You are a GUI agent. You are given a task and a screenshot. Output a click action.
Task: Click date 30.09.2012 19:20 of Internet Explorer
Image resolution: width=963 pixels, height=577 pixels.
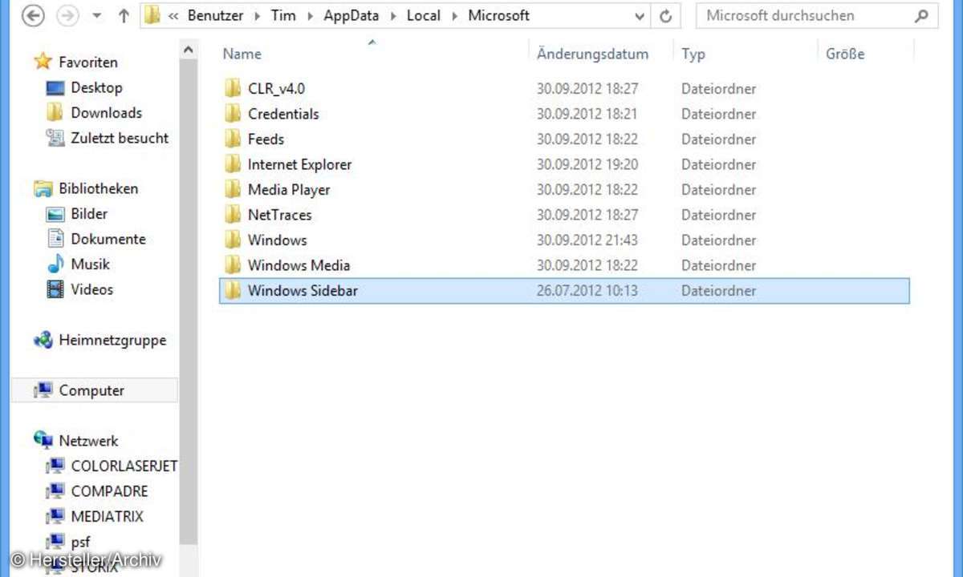click(x=587, y=164)
